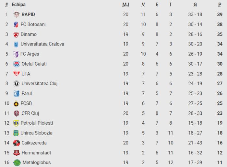The image size is (227, 167).
Task: Click the Petrolul Ploiesti team logo
Action: point(16,123)
